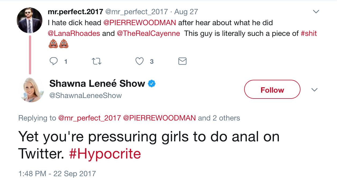Open the Aug 27 tweet timestamp

point(186,12)
